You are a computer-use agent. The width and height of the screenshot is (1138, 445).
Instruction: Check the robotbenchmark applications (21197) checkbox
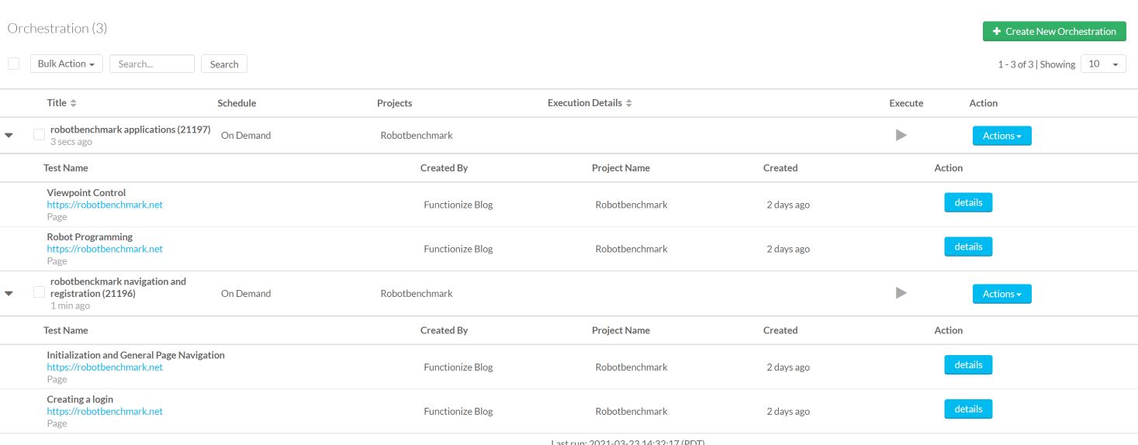(39, 134)
